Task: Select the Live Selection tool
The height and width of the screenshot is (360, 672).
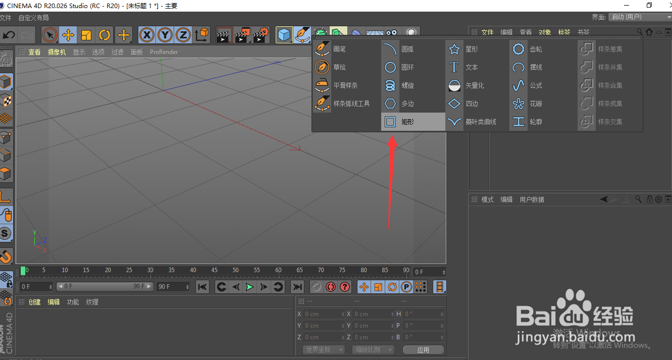Action: pyautogui.click(x=49, y=35)
